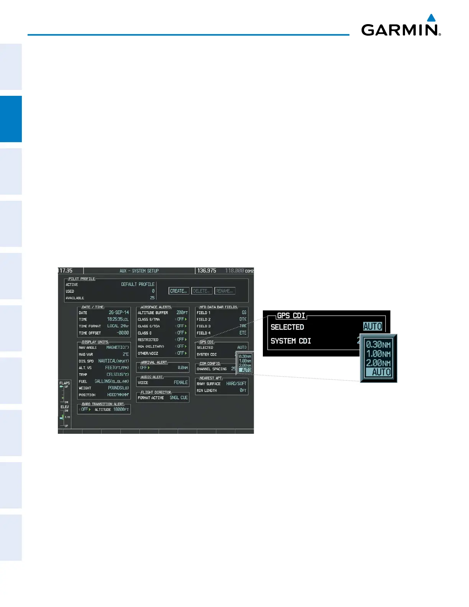Image resolution: width=469 pixels, height=607 pixels.
Task: Open the FIELD 1 GS data bar field
Action: tap(244, 313)
